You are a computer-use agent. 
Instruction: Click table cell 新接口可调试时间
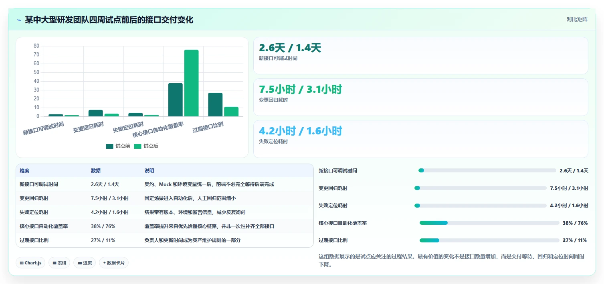(39, 184)
